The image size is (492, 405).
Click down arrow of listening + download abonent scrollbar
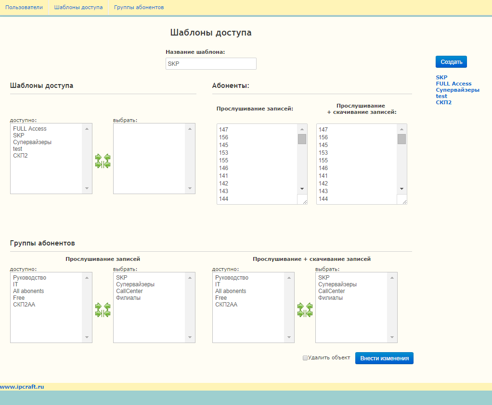tap(401, 188)
